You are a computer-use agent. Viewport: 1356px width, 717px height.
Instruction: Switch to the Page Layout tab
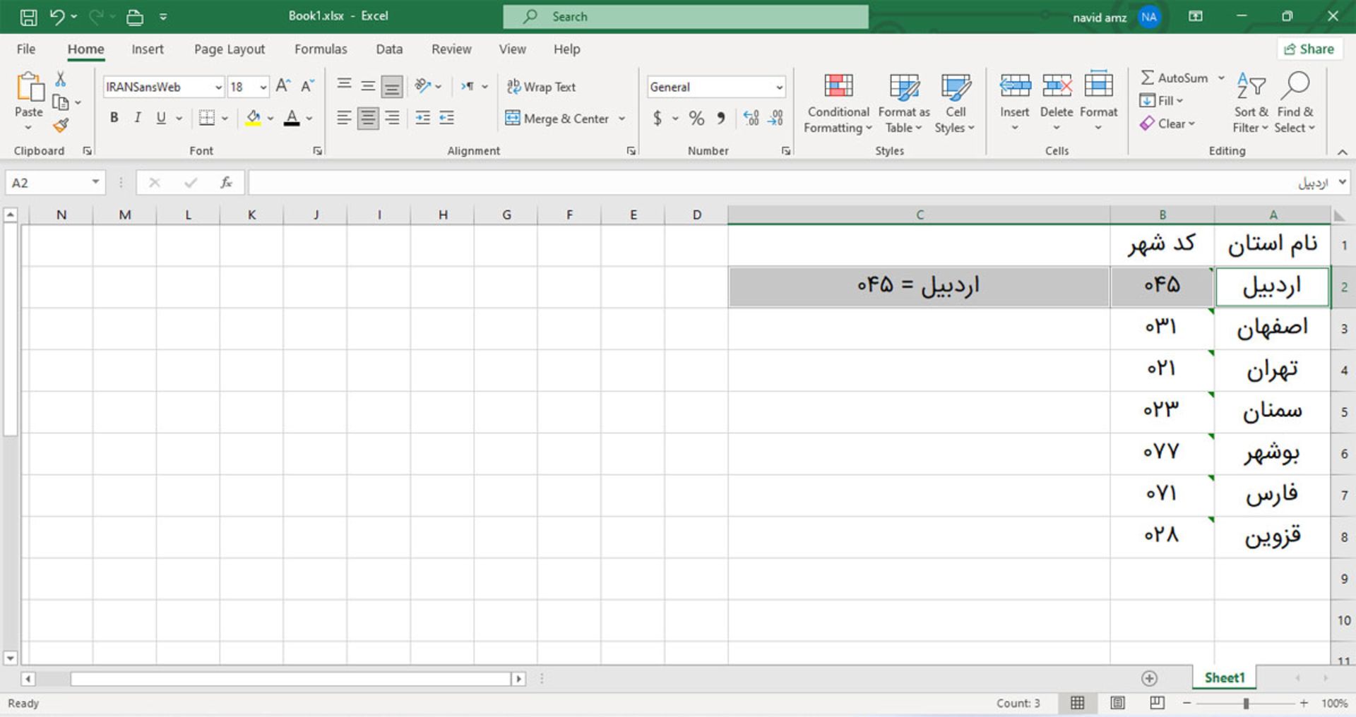click(230, 49)
